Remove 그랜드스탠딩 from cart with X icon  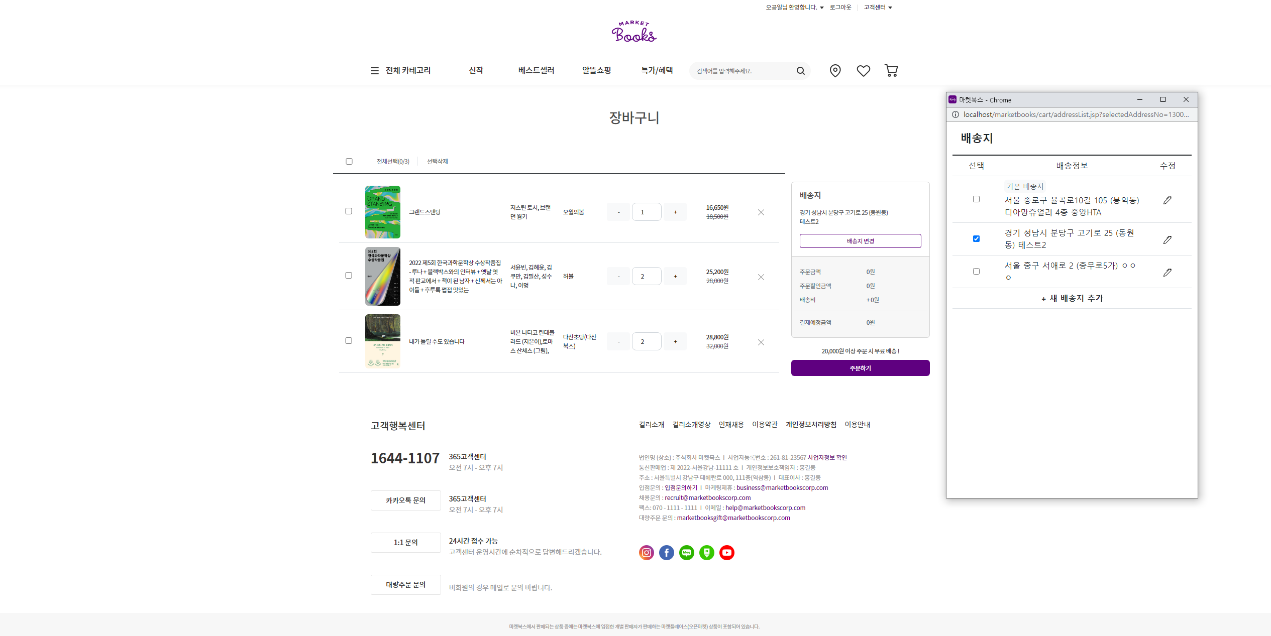point(761,212)
